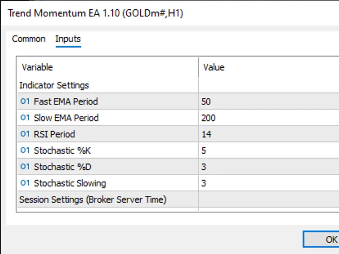Click the Trend Momentum EA 1.10 title

[95, 14]
